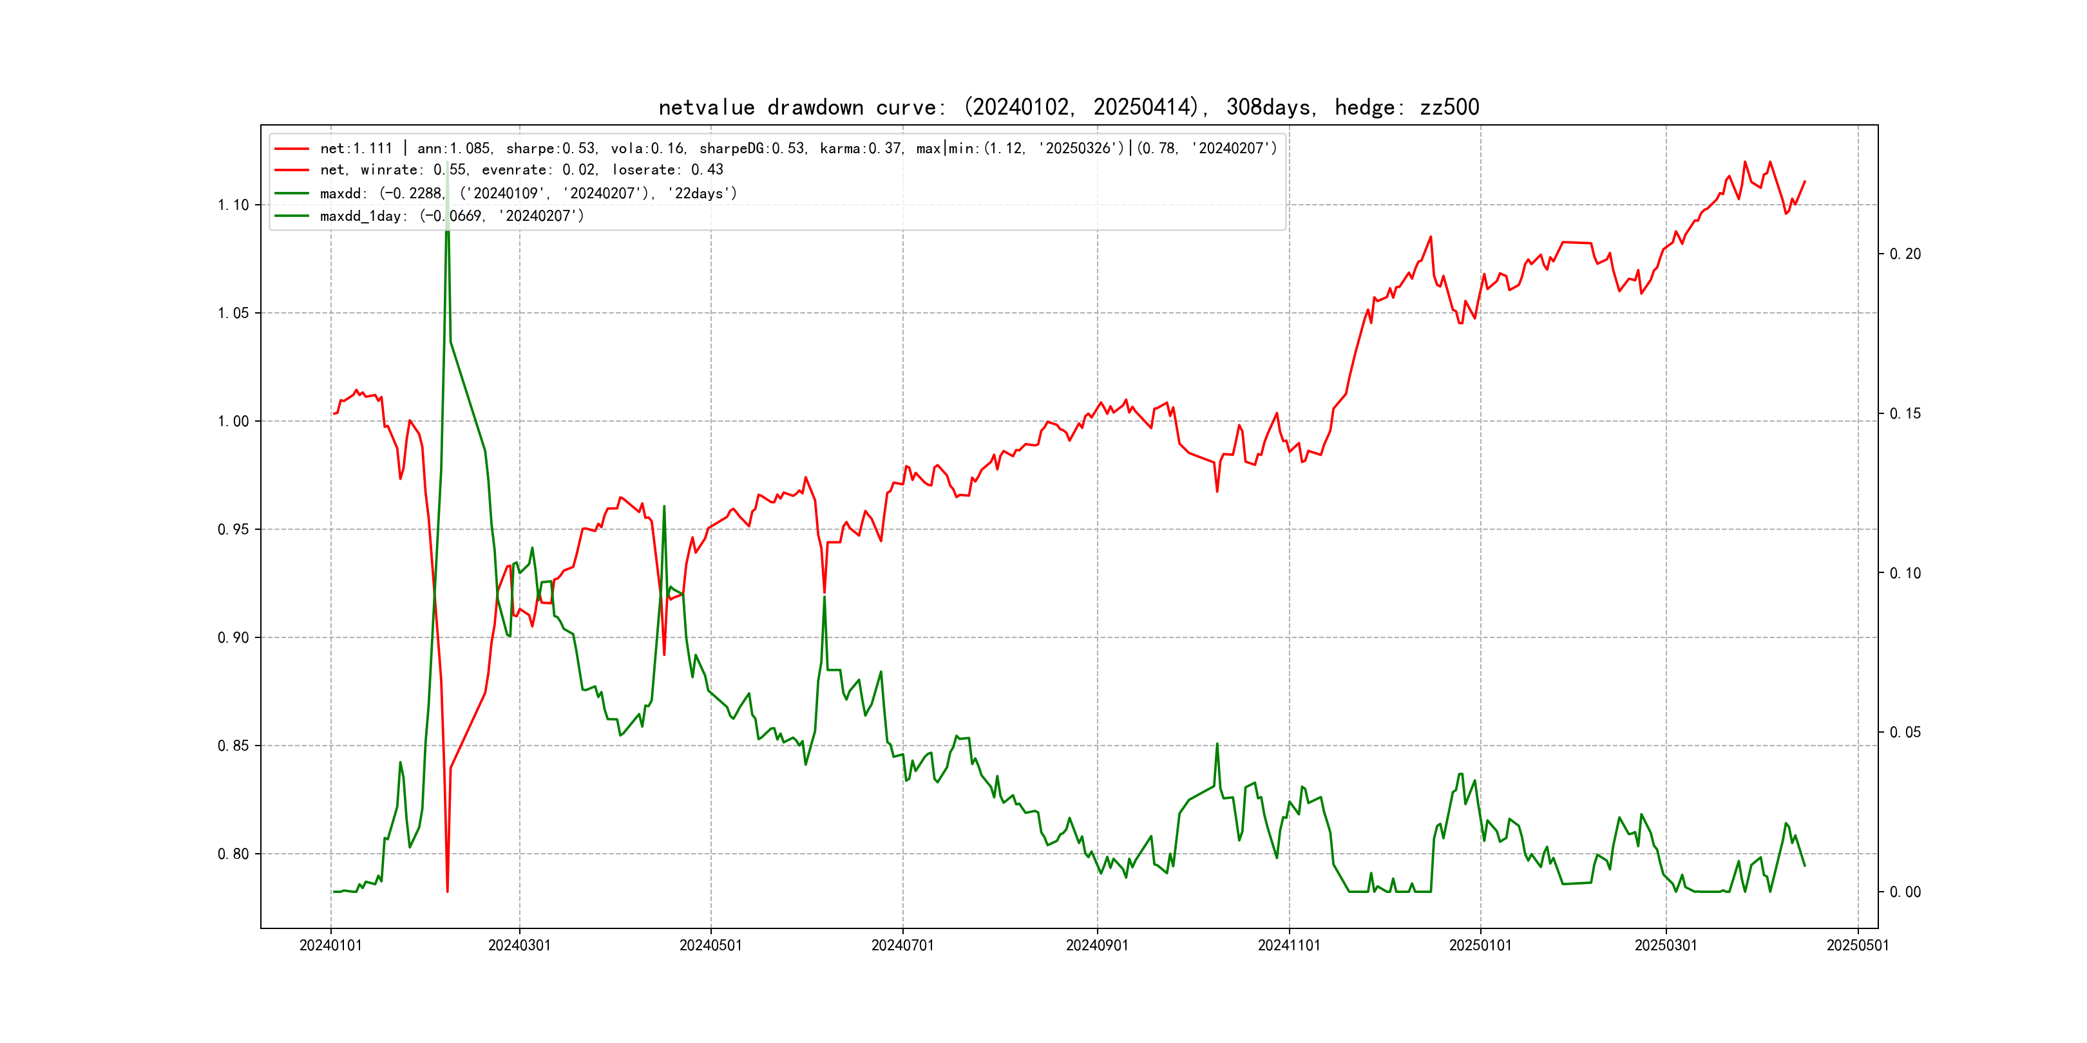2087x1043 pixels.
Task: Click the red swatch beside winrate legend entry
Action: click(x=292, y=170)
